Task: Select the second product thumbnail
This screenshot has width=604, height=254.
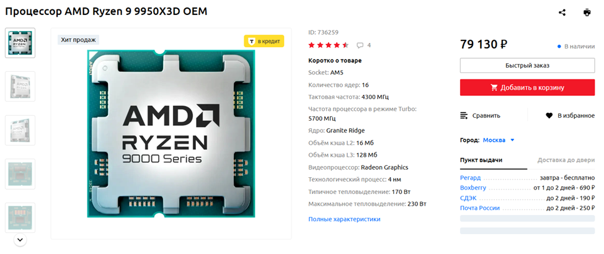Action: 20,86
